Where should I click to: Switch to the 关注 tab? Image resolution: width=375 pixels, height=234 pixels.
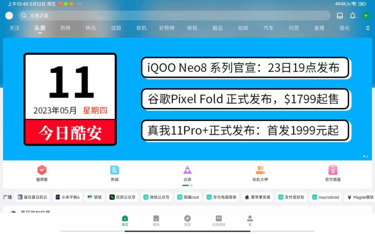[x=14, y=28]
